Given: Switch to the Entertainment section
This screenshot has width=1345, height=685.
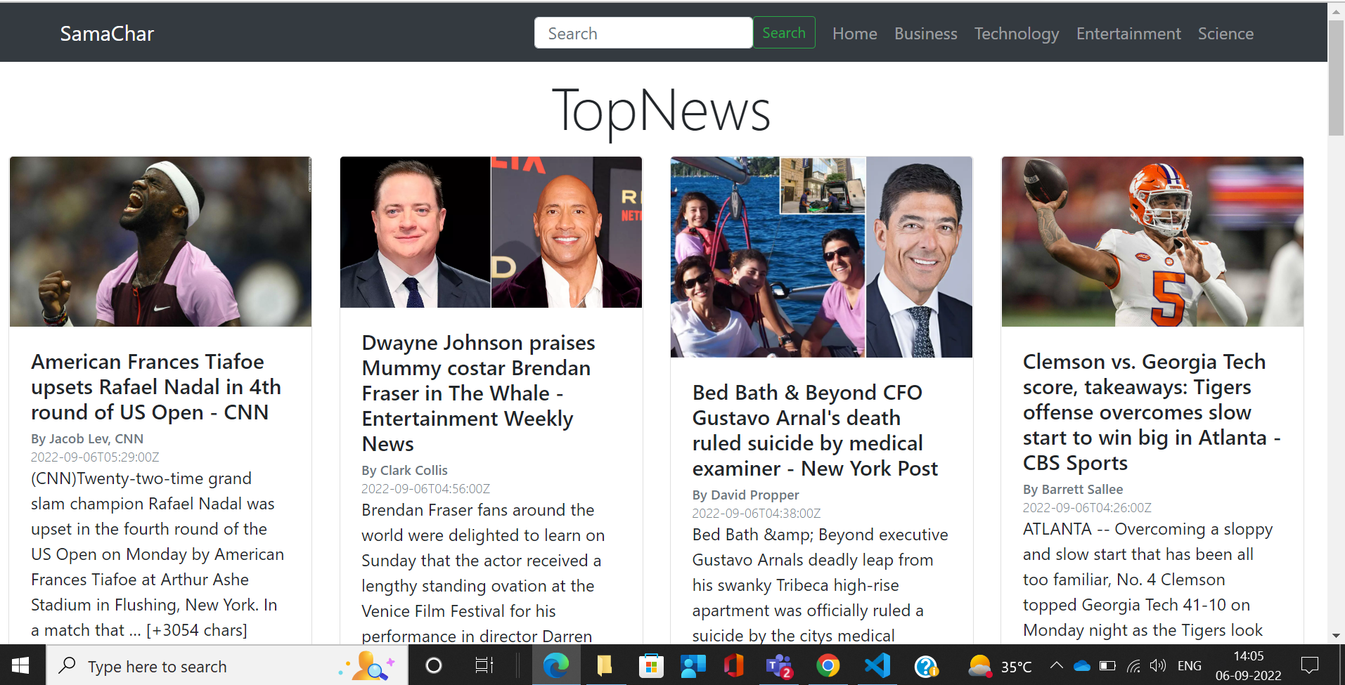Looking at the screenshot, I should pyautogui.click(x=1128, y=33).
